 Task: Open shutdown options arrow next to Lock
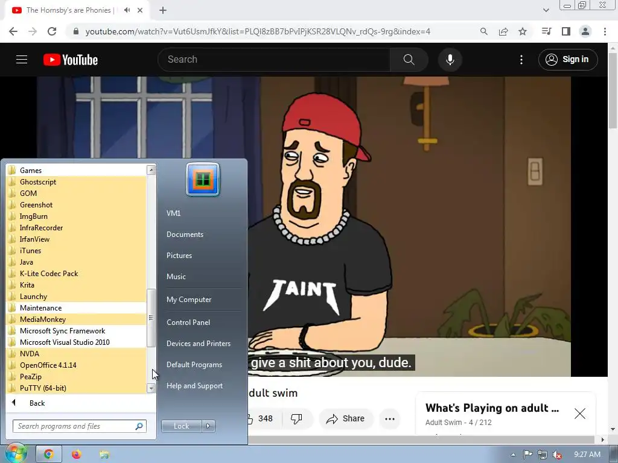click(208, 426)
